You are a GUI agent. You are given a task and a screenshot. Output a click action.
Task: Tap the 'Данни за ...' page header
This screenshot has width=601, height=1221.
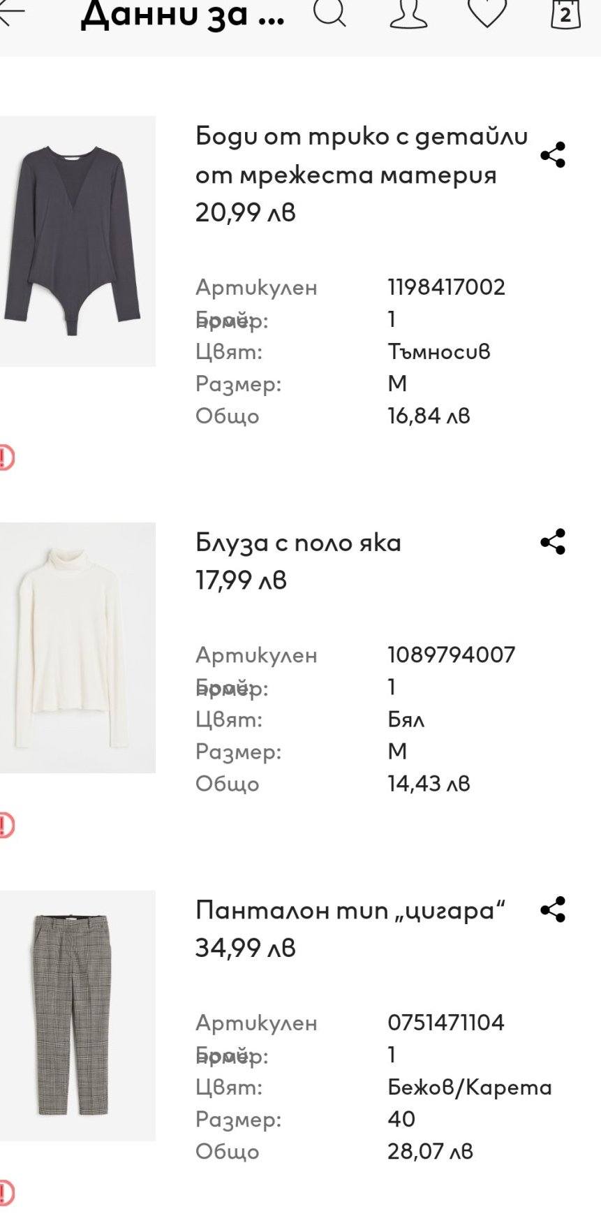point(183,14)
